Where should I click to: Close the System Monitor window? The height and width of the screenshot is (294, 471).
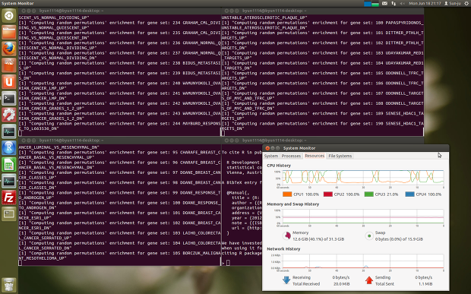[x=267, y=148]
